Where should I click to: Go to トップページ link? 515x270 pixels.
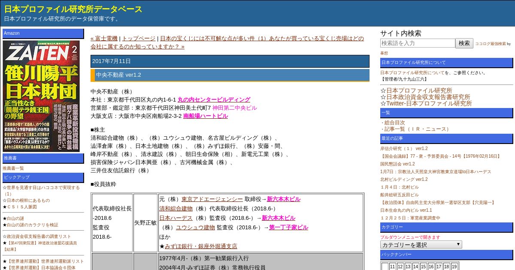[x=139, y=38]
